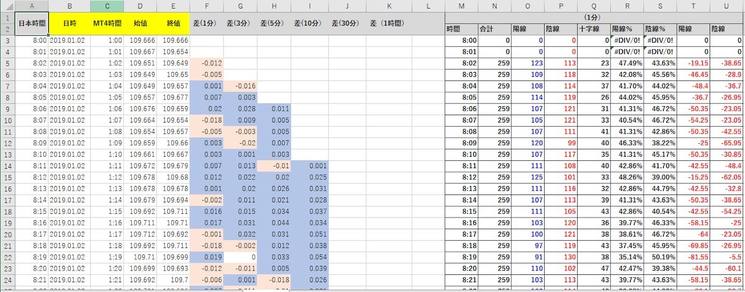Click the 差（1時間） header cell
This screenshot has height=292, width=745.
390,23
